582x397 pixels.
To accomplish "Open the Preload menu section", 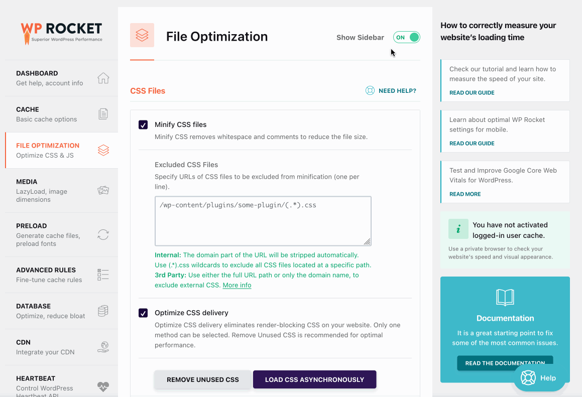I will (62, 234).
